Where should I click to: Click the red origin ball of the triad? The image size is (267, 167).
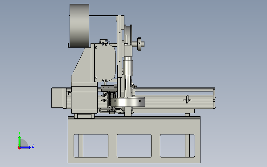tap(19, 148)
